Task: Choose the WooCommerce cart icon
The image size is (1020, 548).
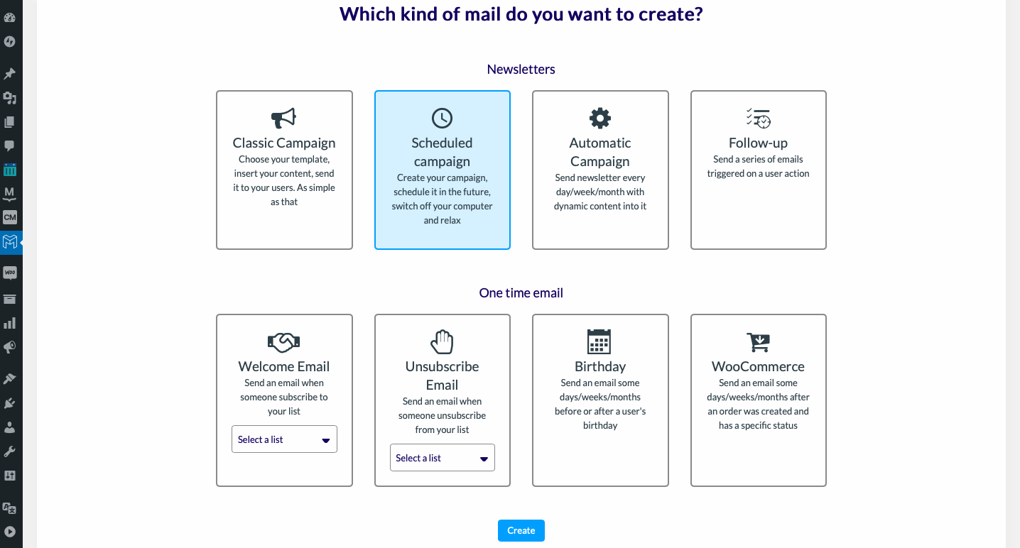Action: click(759, 341)
